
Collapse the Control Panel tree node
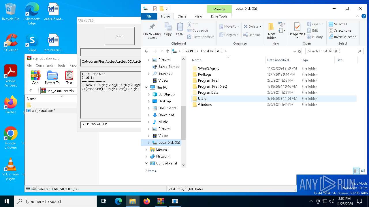(x=146, y=163)
